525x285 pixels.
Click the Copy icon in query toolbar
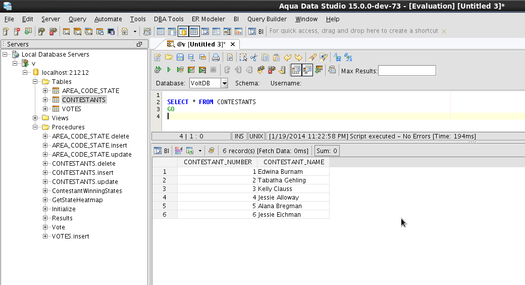tap(265, 57)
